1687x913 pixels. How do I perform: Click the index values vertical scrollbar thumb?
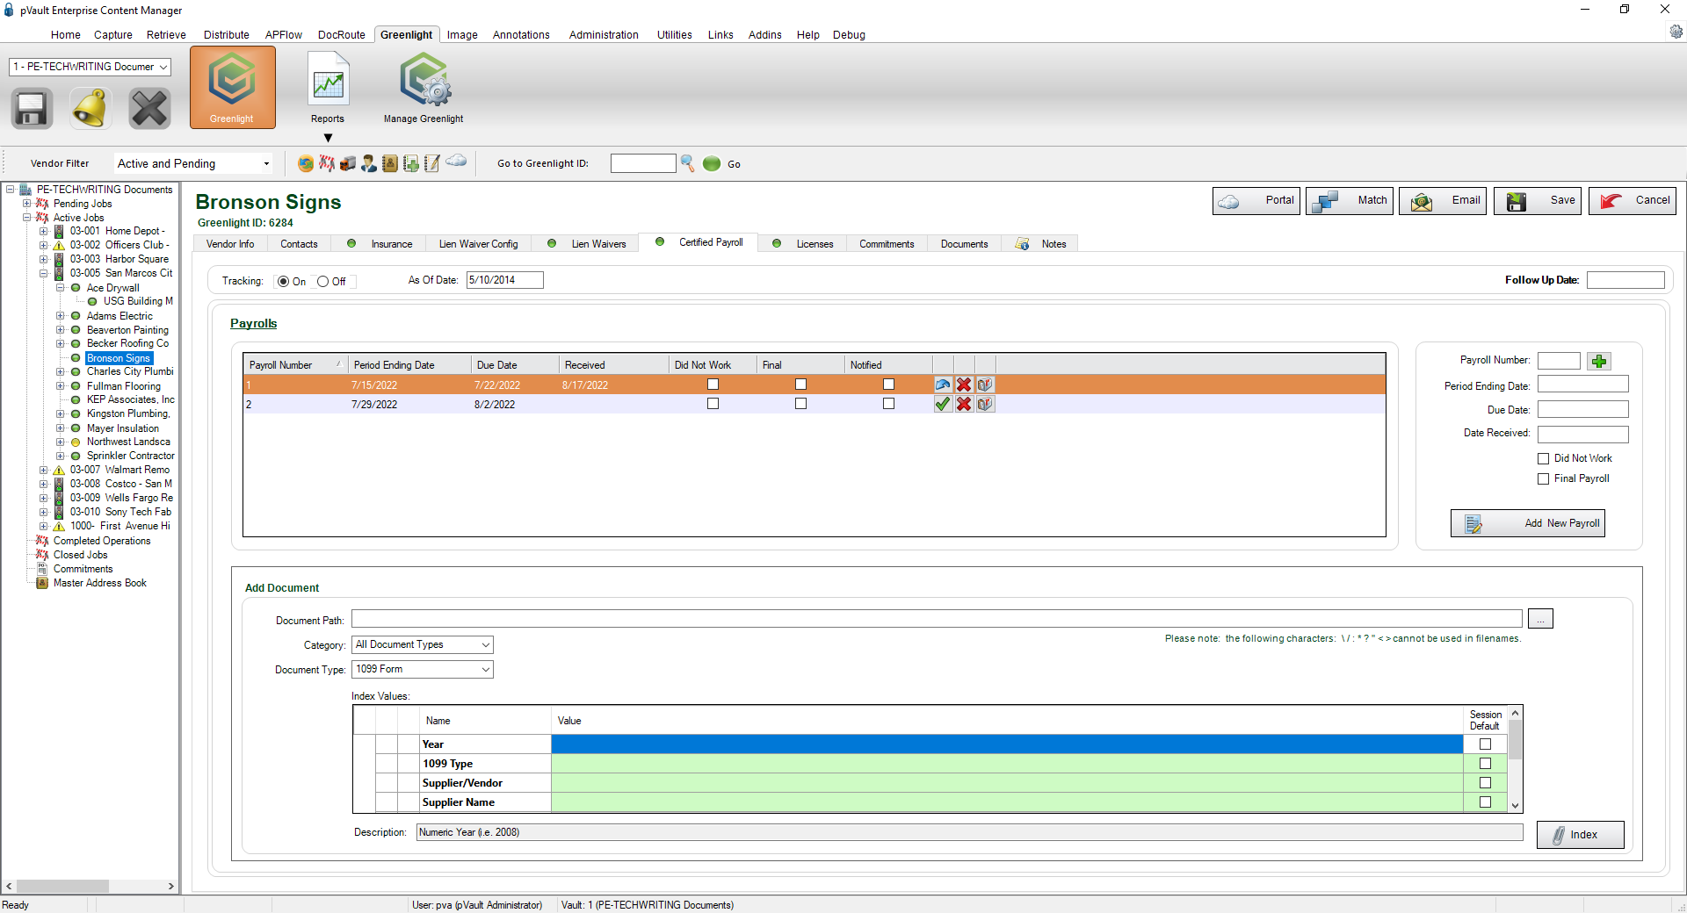click(1515, 739)
